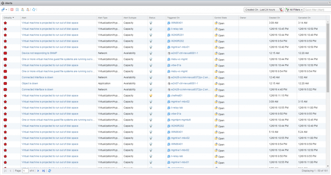Expand the actions dropdown arrow in the toolbar

(6, 10)
